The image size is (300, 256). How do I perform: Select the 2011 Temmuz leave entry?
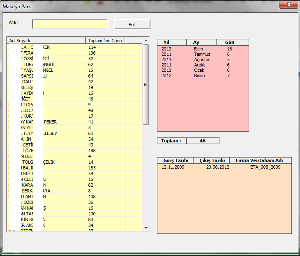click(x=203, y=54)
